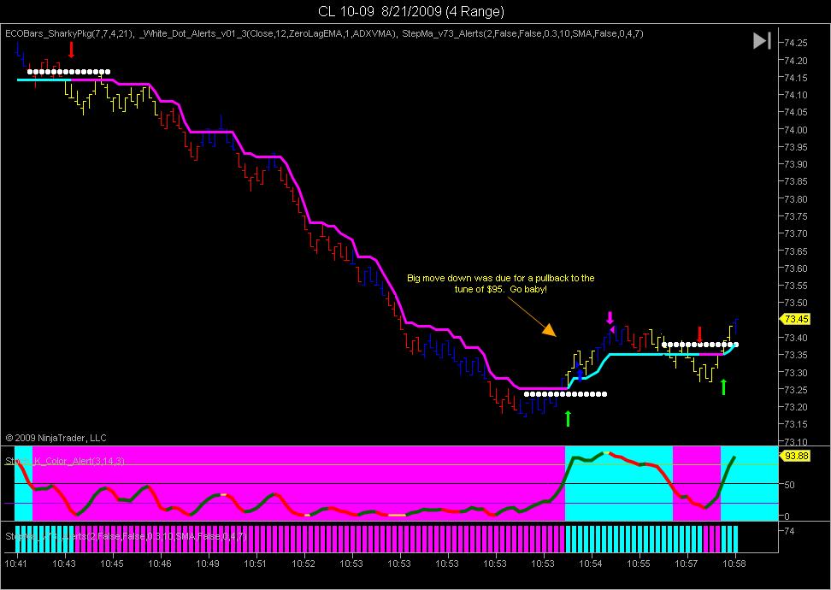This screenshot has height=590, width=831.
Task: Click the 10:41 time axis label
Action: click(x=16, y=563)
